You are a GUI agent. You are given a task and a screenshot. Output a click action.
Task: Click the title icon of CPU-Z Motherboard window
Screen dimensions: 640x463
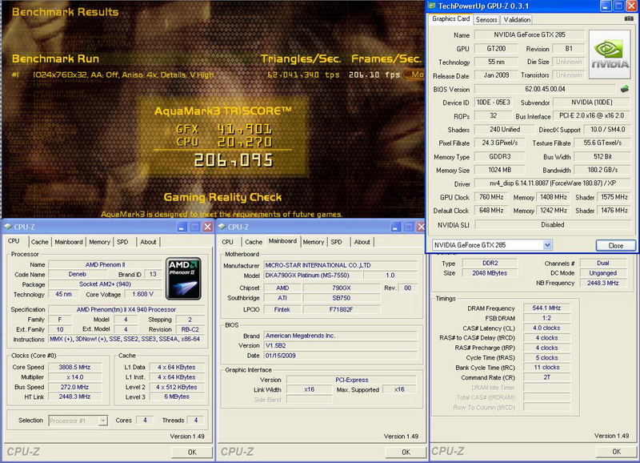click(x=222, y=227)
